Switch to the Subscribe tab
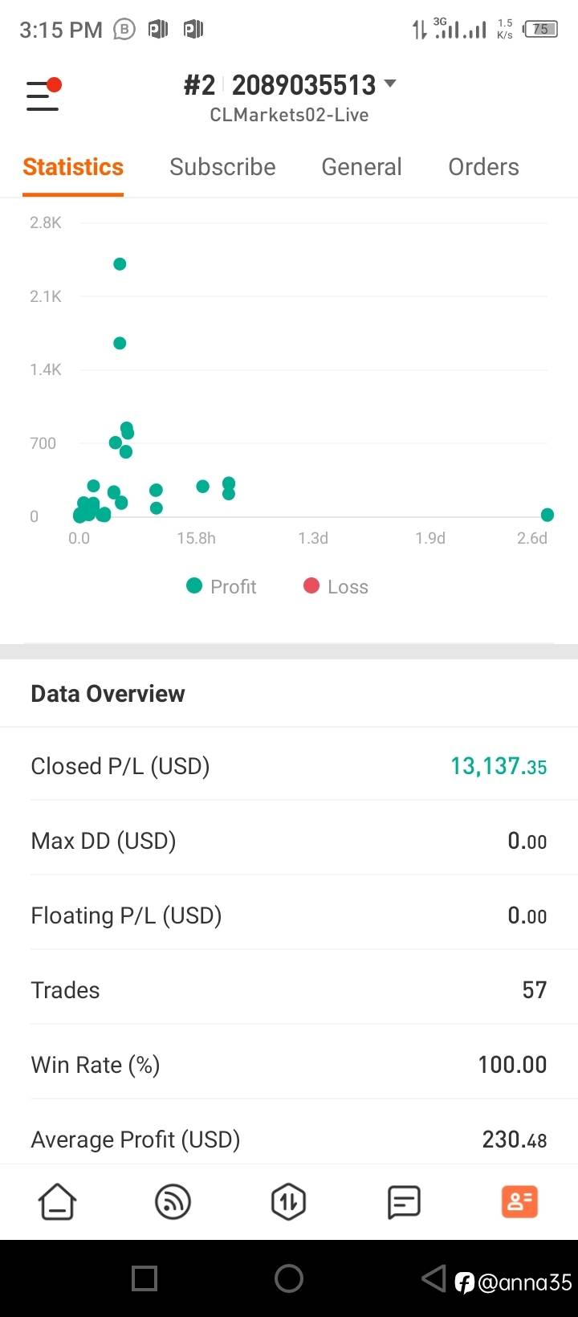Viewport: 578px width, 1317px height. click(222, 167)
